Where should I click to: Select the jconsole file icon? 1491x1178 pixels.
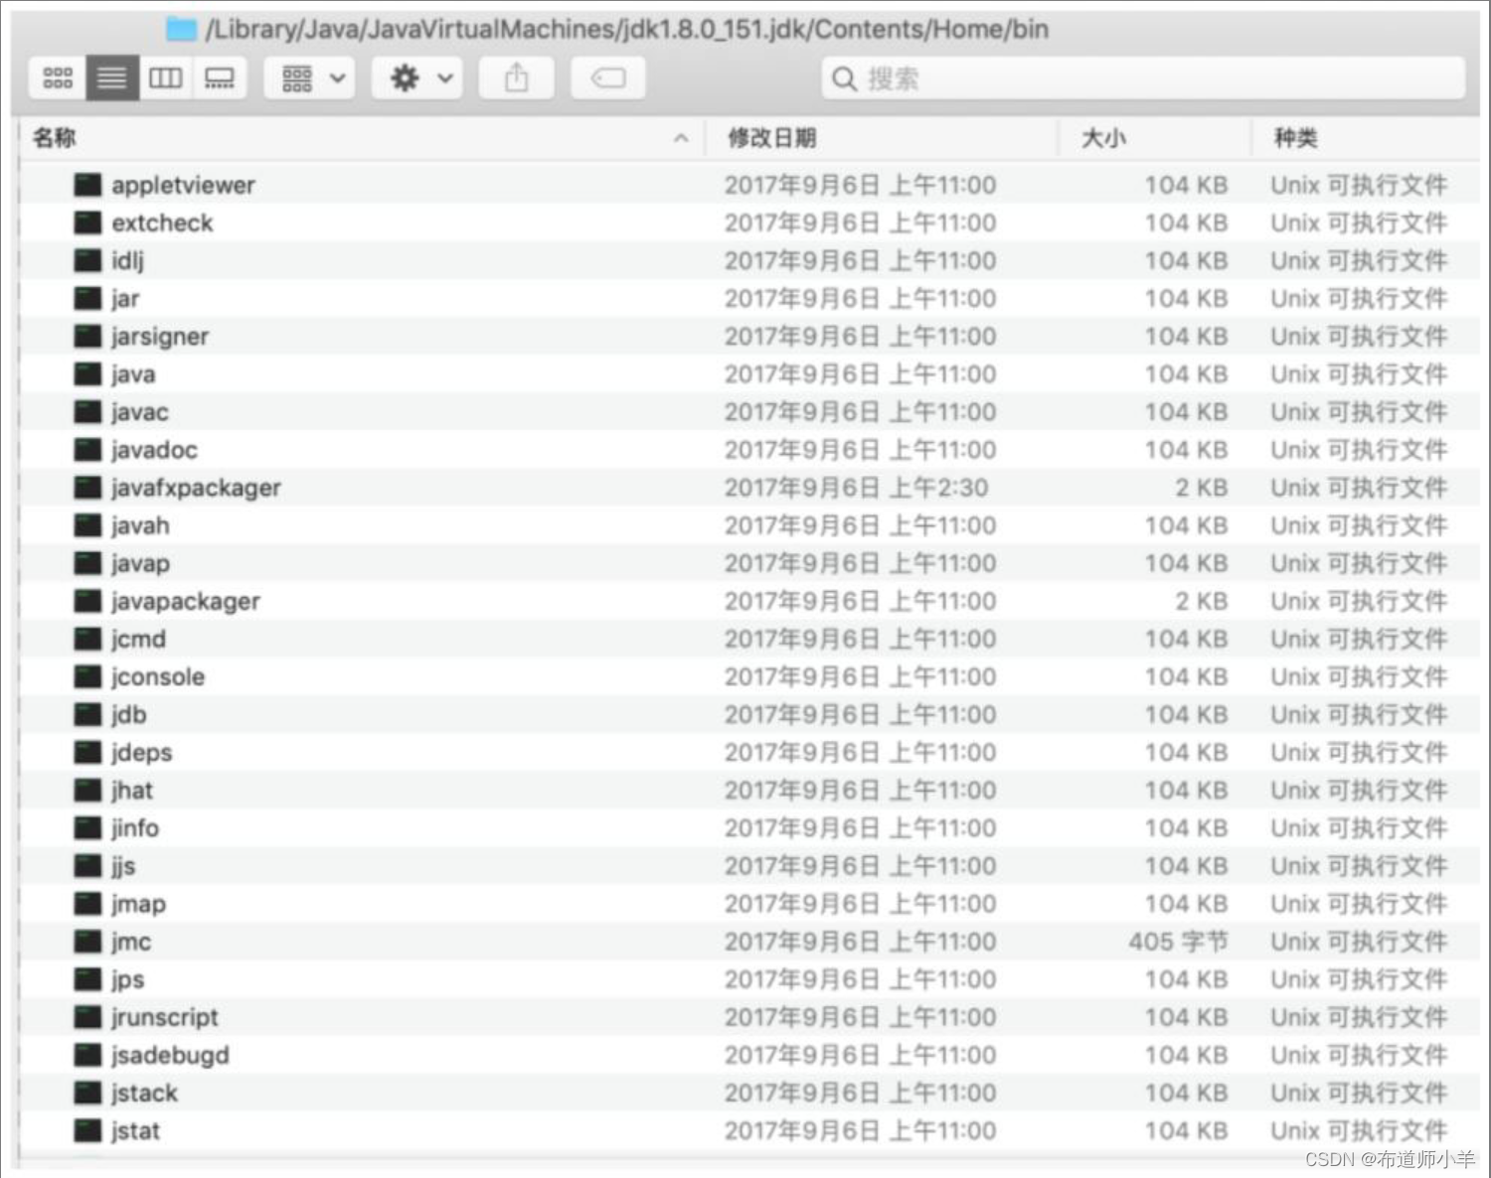click(88, 676)
